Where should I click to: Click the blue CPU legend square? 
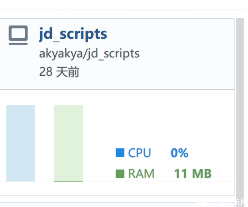(x=120, y=153)
